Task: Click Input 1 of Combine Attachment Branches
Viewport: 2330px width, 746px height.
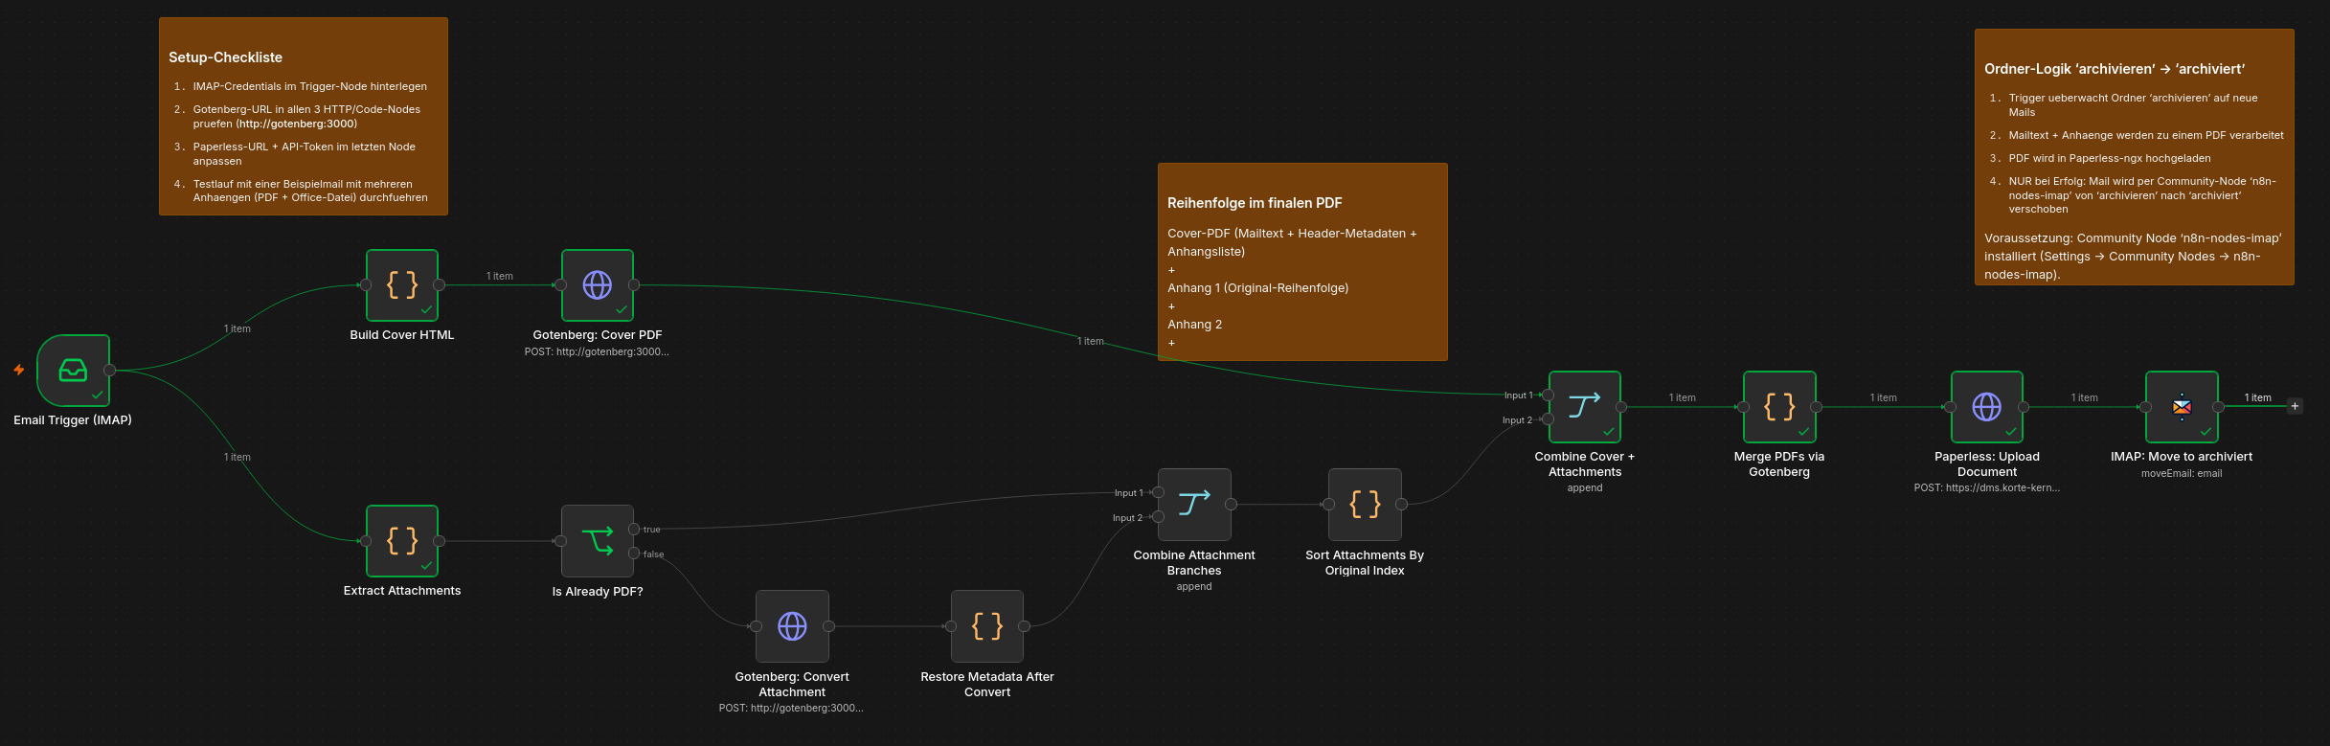Action: click(x=1158, y=492)
